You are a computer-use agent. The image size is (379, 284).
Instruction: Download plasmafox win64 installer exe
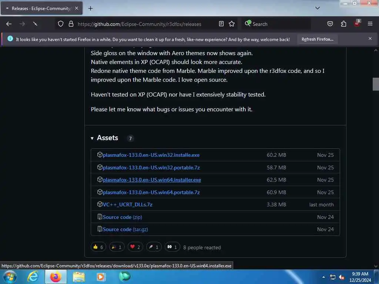[152, 180]
